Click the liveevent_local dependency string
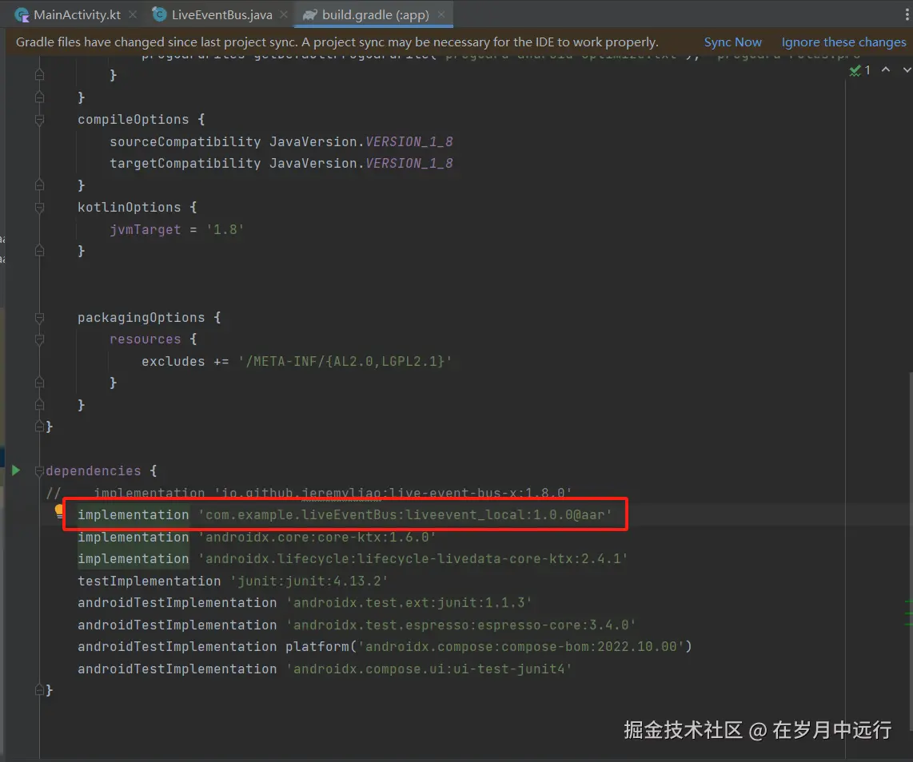The width and height of the screenshot is (913, 762). pos(405,514)
